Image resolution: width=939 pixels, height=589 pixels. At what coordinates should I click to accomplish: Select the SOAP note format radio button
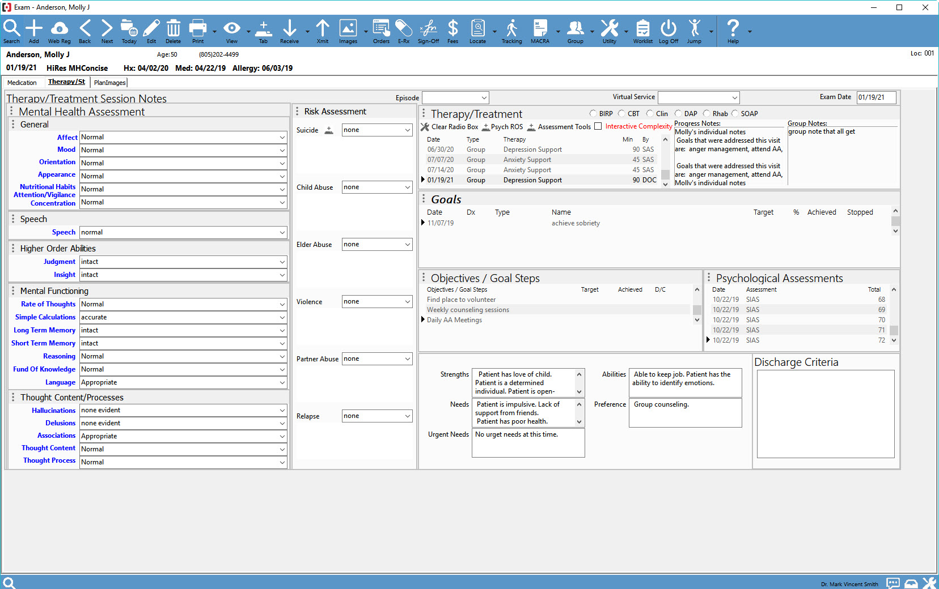tap(736, 113)
